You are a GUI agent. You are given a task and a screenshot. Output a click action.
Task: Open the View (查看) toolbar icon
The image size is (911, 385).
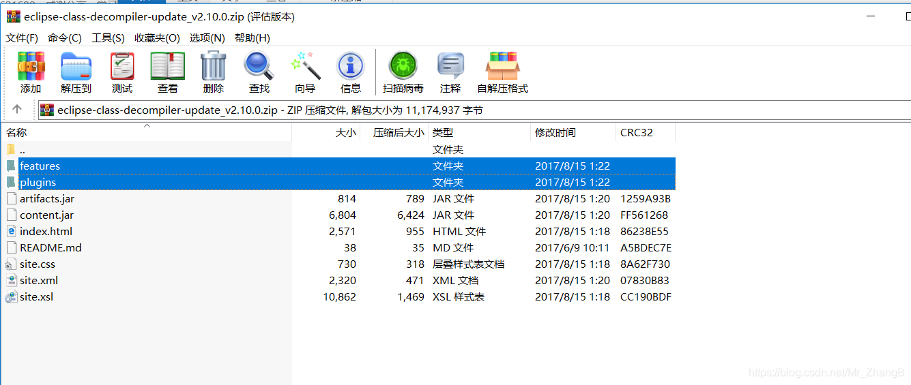tap(168, 66)
